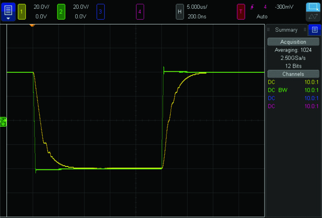Open channel 1 20.0V/ scale value
The width and height of the screenshot is (322, 218).
[x=41, y=7]
